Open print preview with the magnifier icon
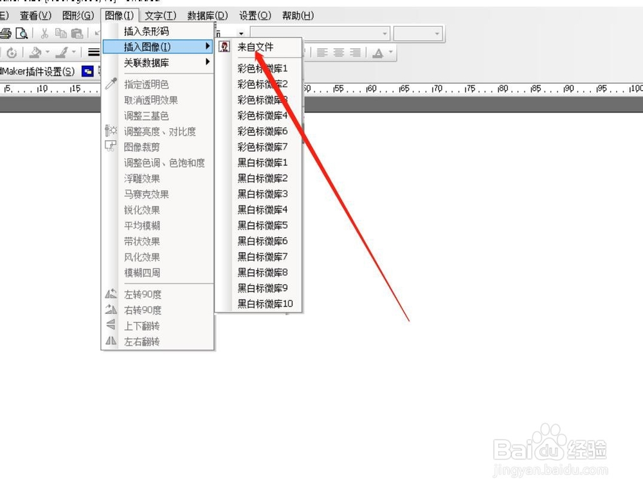The image size is (643, 492). coord(21,34)
